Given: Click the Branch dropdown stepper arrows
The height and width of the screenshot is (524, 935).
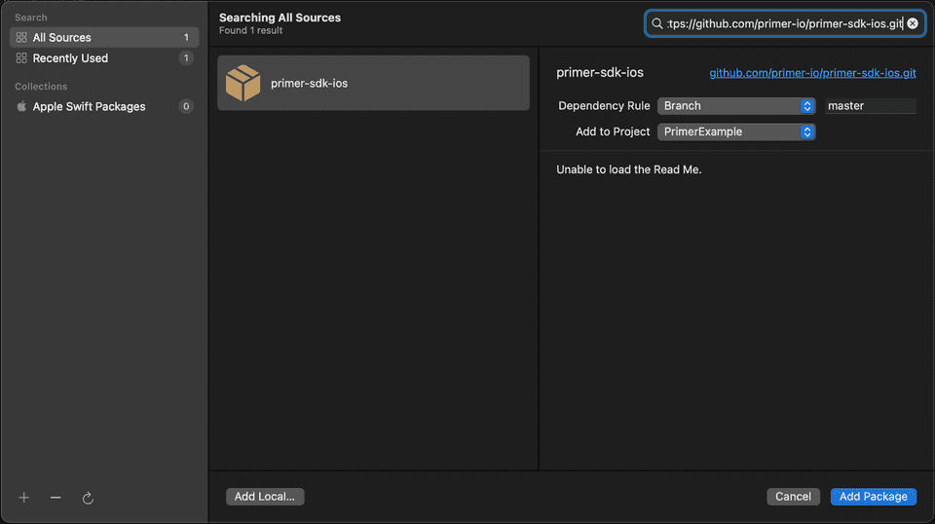Looking at the screenshot, I should 807,105.
